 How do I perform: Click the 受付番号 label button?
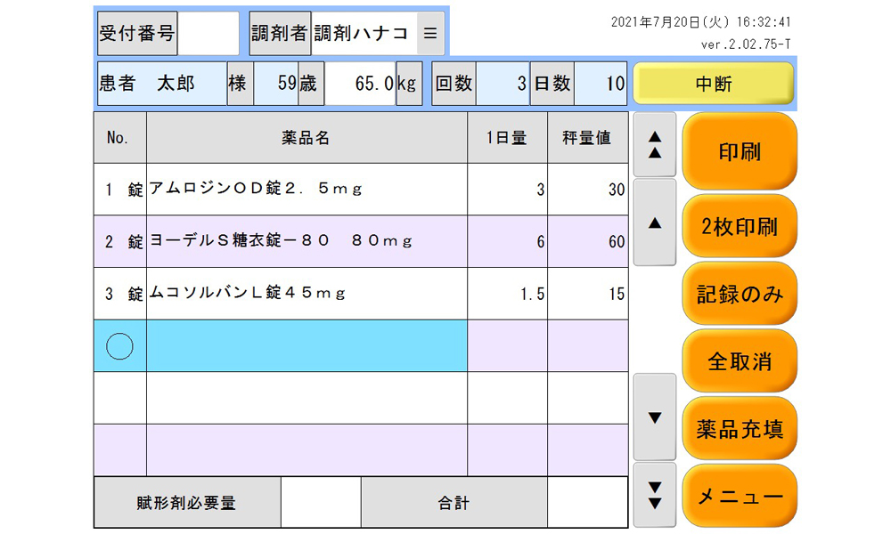click(137, 34)
